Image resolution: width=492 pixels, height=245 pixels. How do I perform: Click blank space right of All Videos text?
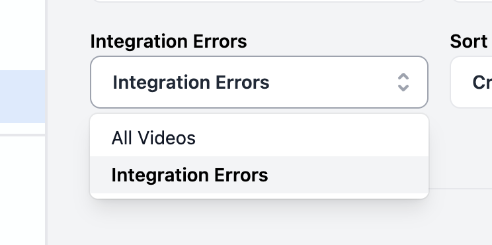(311, 138)
